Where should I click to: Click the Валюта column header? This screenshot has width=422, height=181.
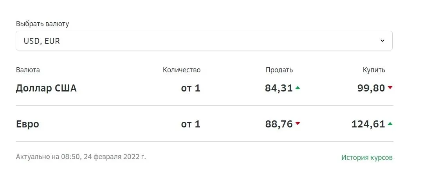click(28, 70)
